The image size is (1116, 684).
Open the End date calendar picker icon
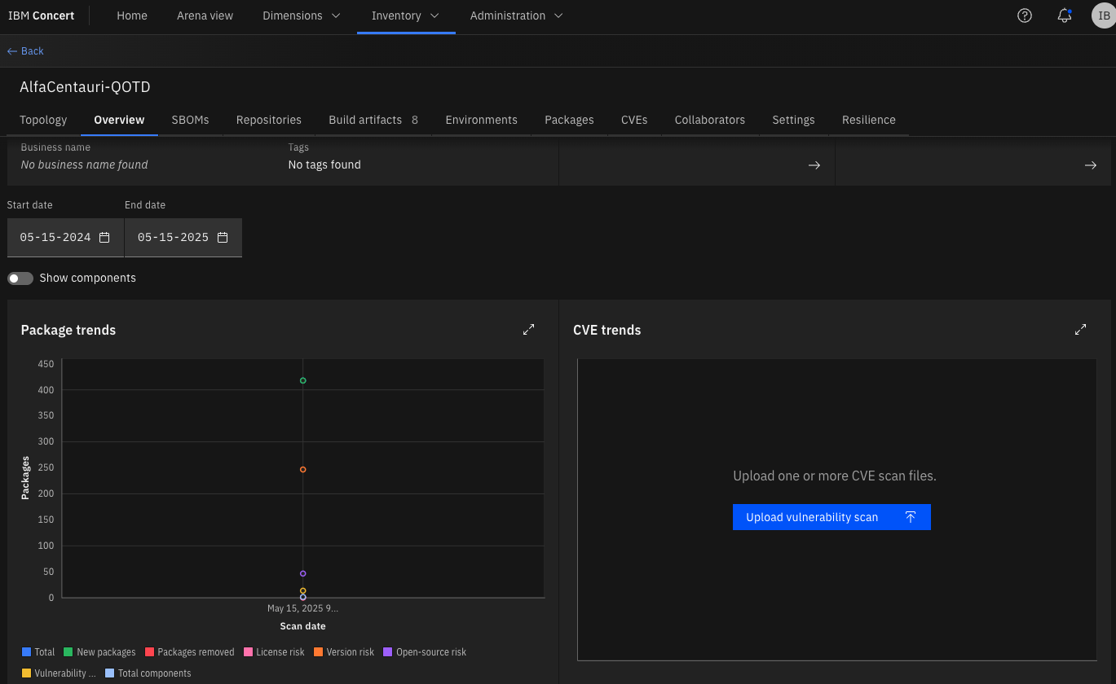[x=223, y=238]
